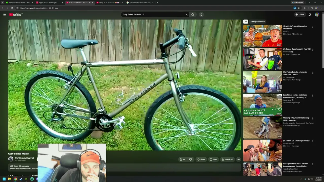Click The1RegularChannel channel avatar
The height and width of the screenshot is (182, 324).
coord(11,159)
